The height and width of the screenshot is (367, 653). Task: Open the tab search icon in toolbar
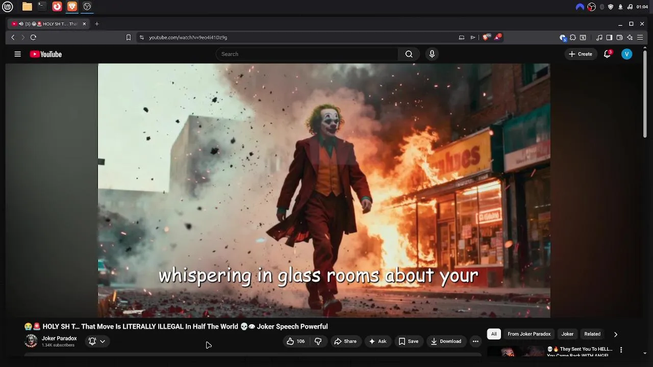[x=583, y=37]
